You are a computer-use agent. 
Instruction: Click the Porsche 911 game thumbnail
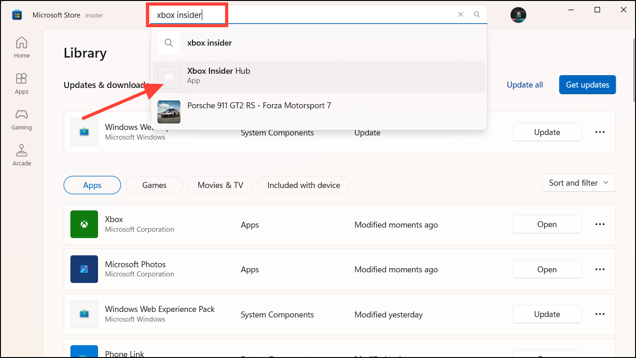click(x=169, y=112)
